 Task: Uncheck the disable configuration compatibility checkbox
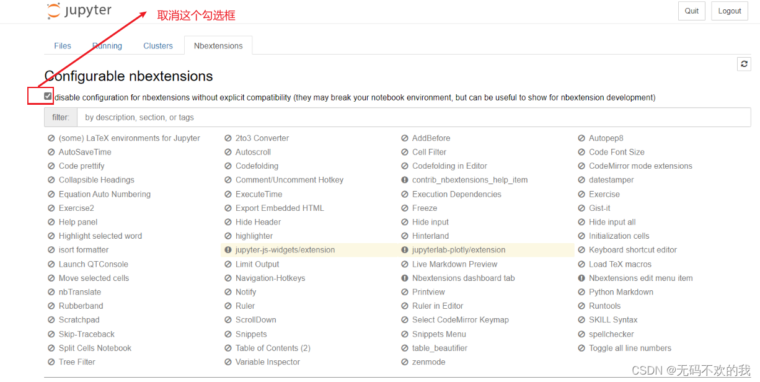click(x=48, y=97)
